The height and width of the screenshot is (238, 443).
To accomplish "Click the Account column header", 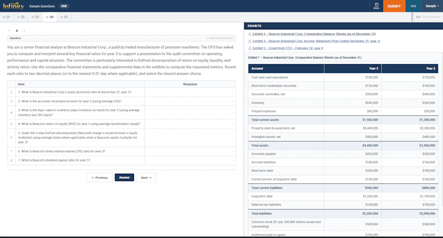I will coord(286,68).
